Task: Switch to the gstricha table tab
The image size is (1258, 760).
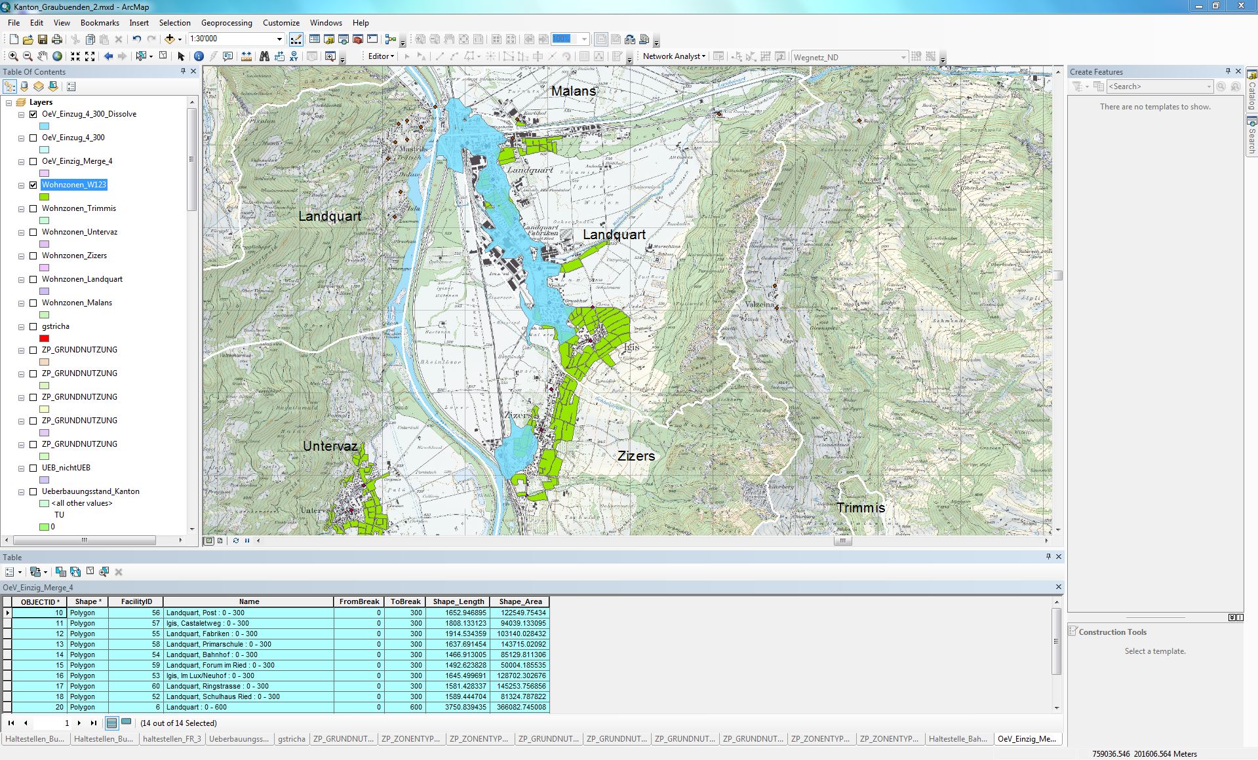Action: pos(291,738)
